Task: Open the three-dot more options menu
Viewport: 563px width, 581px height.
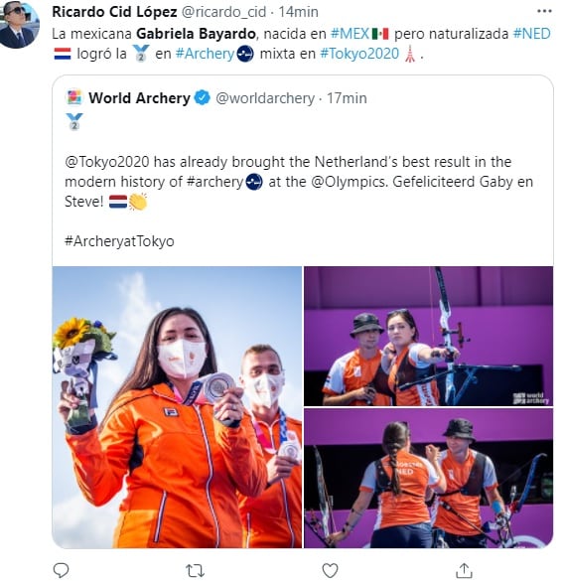Action: 544,11
